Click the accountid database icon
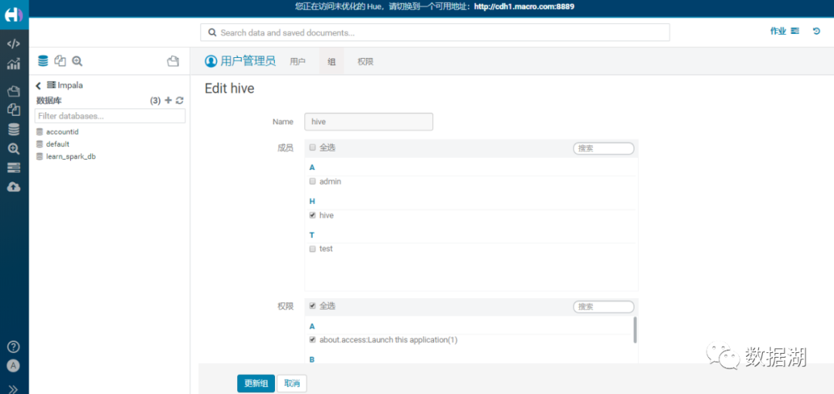Screen dimensions: 834x394 pos(39,131)
